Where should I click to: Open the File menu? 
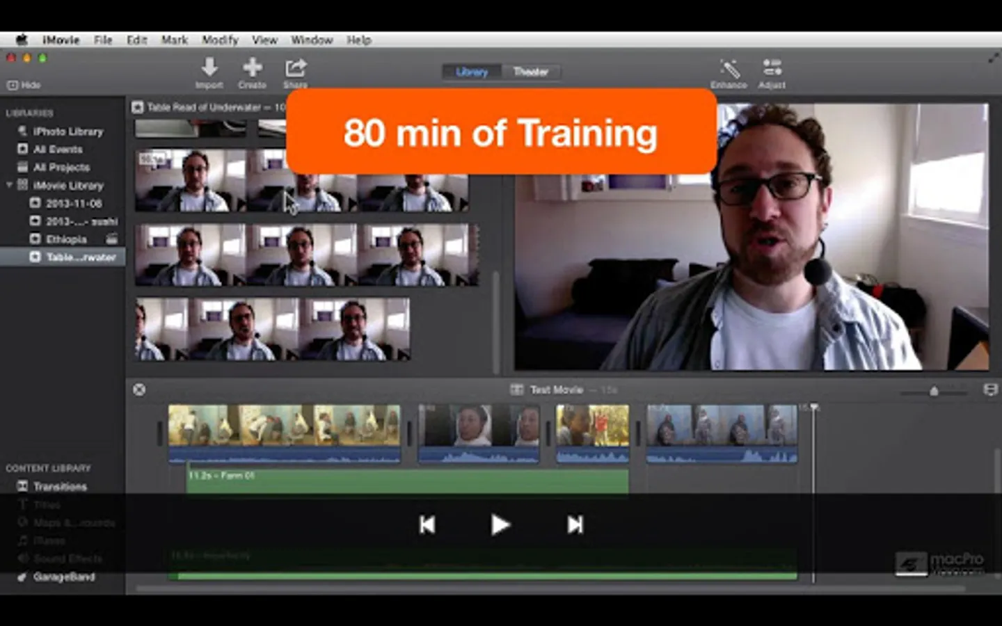[x=103, y=40]
